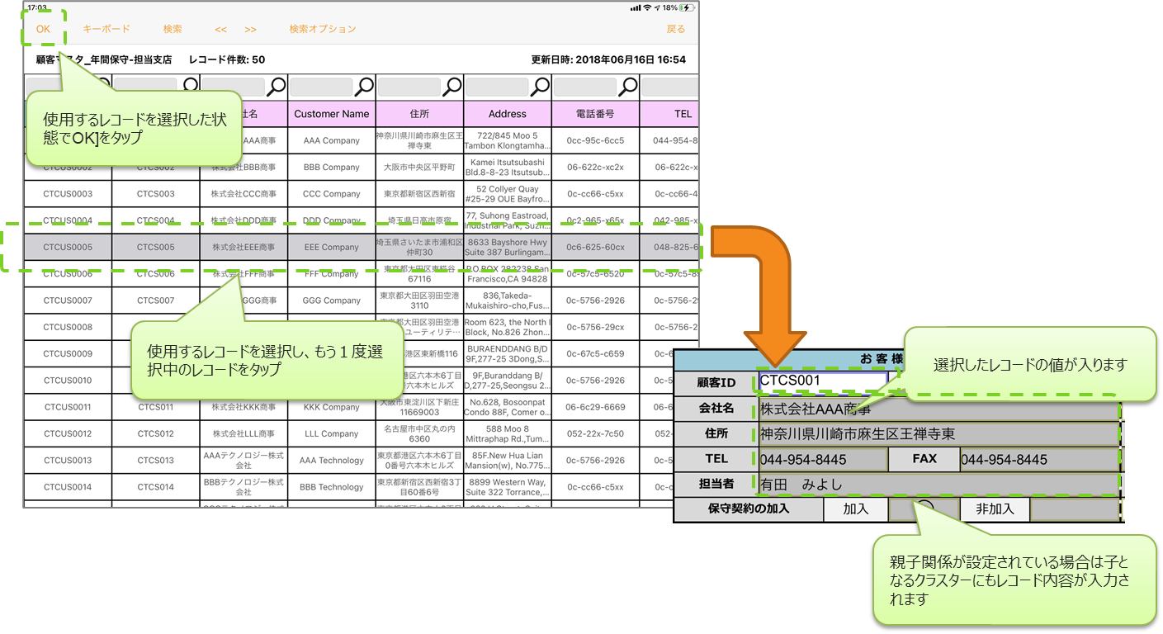This screenshot has width=1163, height=634.
Task: Tap the magnifier icon above 電話番号 column
Action: pos(628,86)
